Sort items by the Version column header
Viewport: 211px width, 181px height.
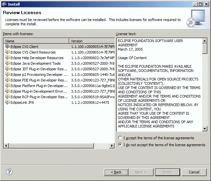coord(92,41)
